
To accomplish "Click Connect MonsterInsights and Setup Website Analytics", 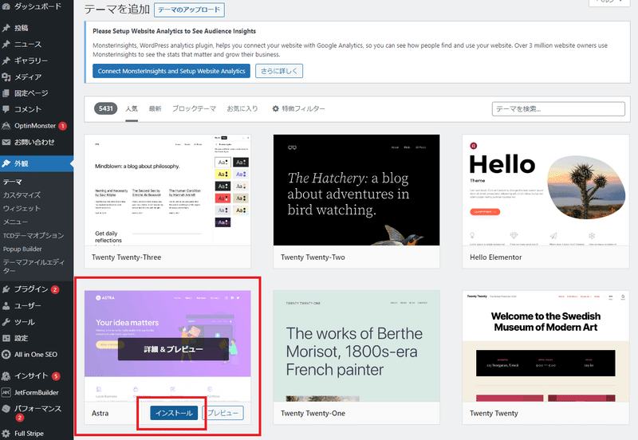I will click(171, 71).
